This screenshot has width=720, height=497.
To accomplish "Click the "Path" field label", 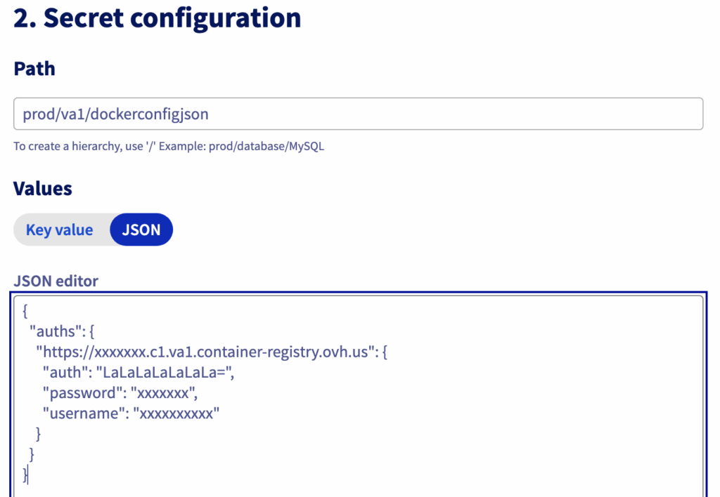I will click(x=34, y=69).
